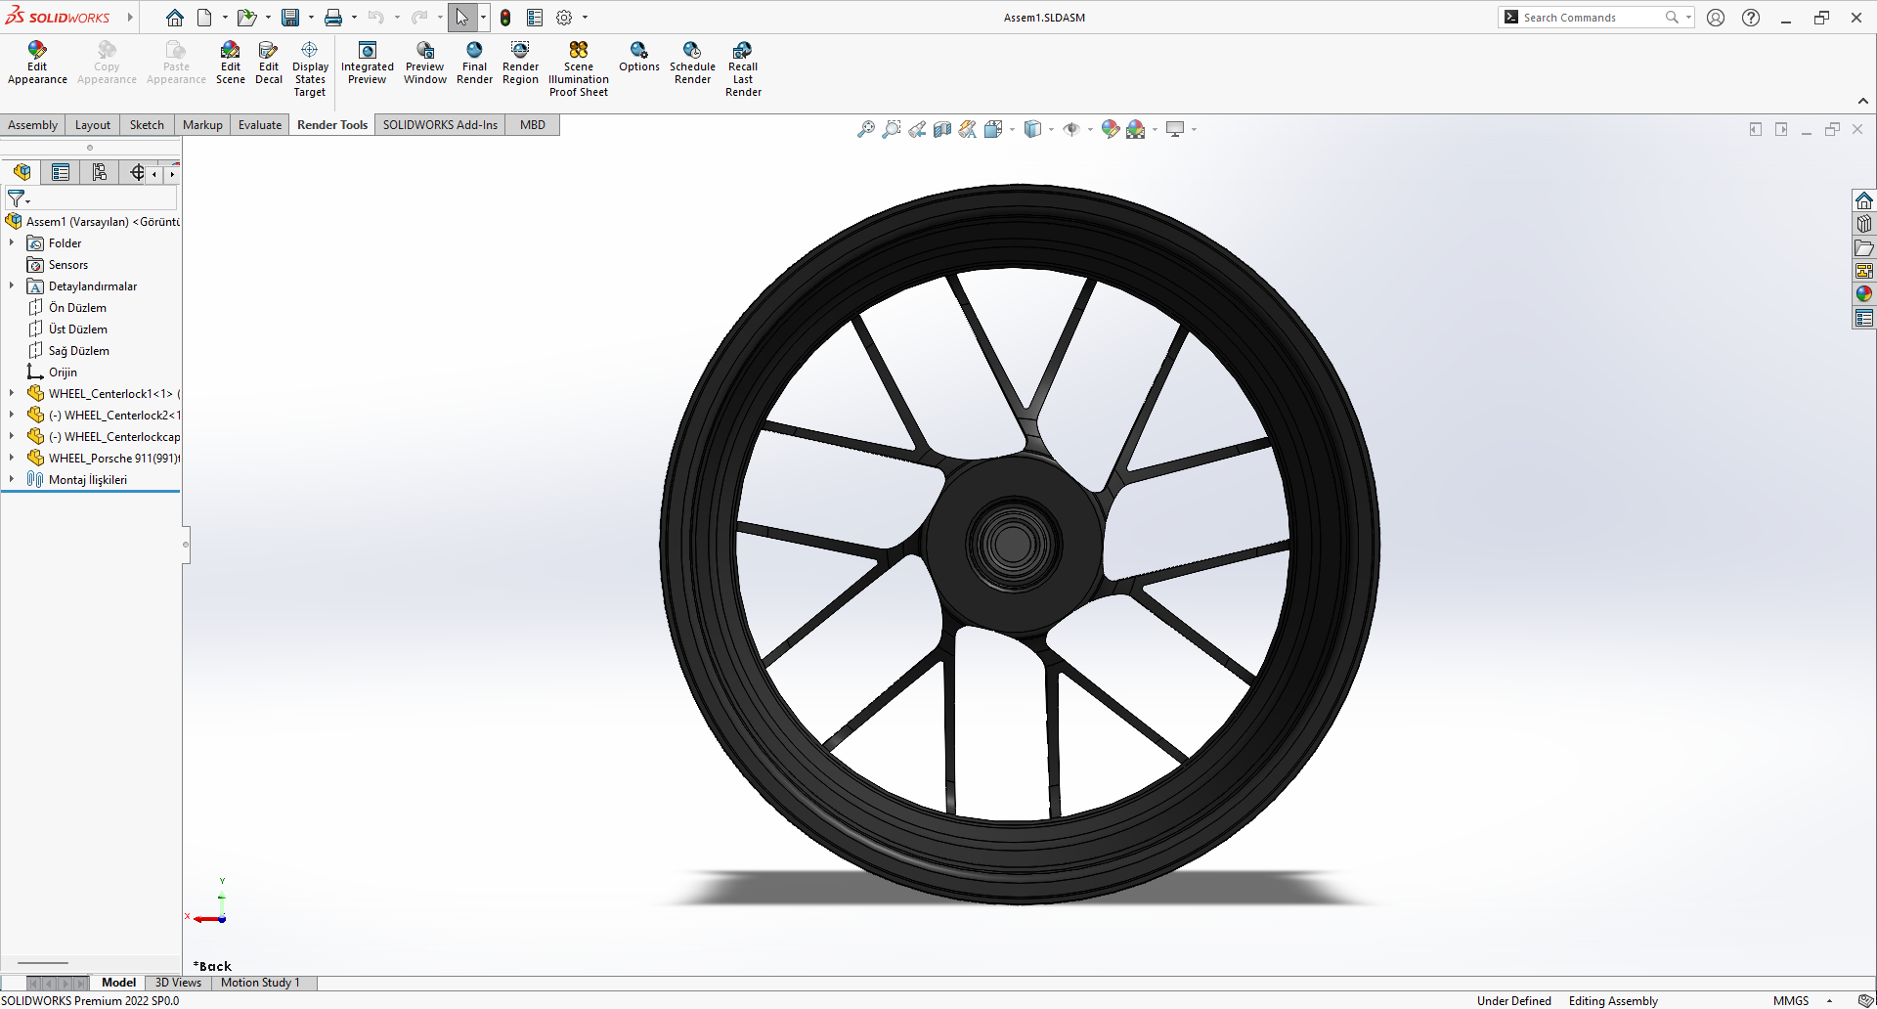Toggle Render Region

pos(520,64)
